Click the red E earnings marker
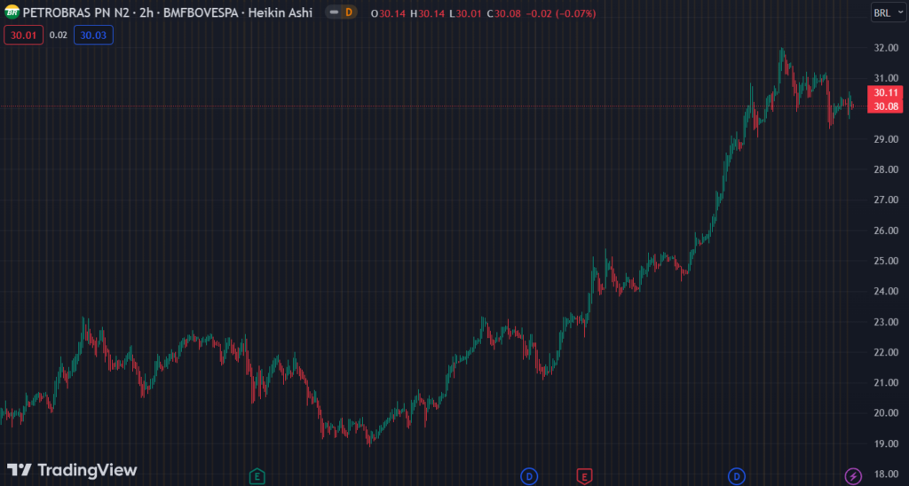The height and width of the screenshot is (486, 909). pos(584,476)
